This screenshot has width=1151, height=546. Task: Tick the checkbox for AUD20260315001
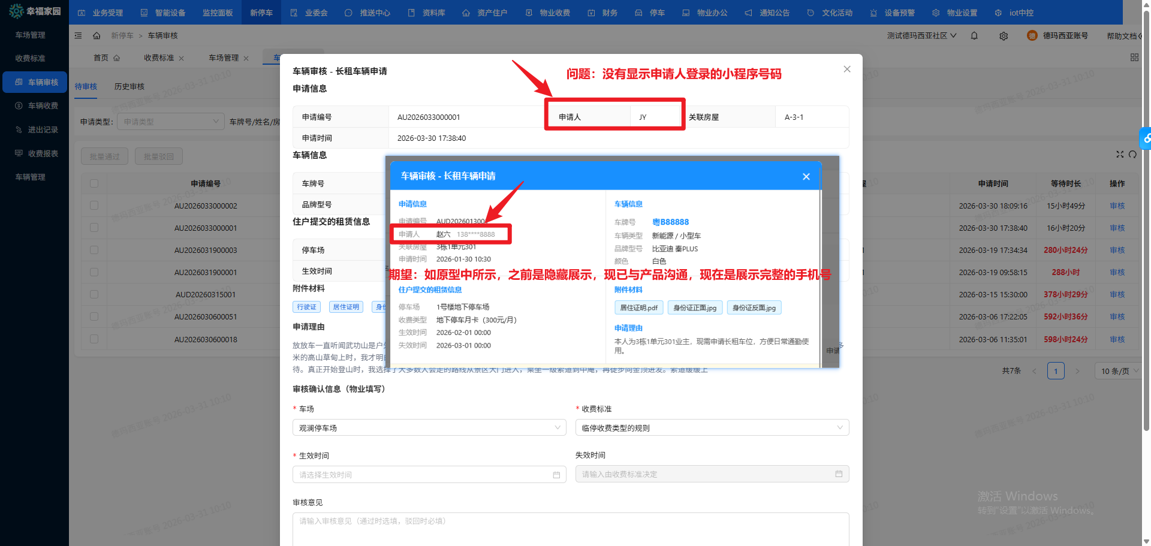click(94, 294)
